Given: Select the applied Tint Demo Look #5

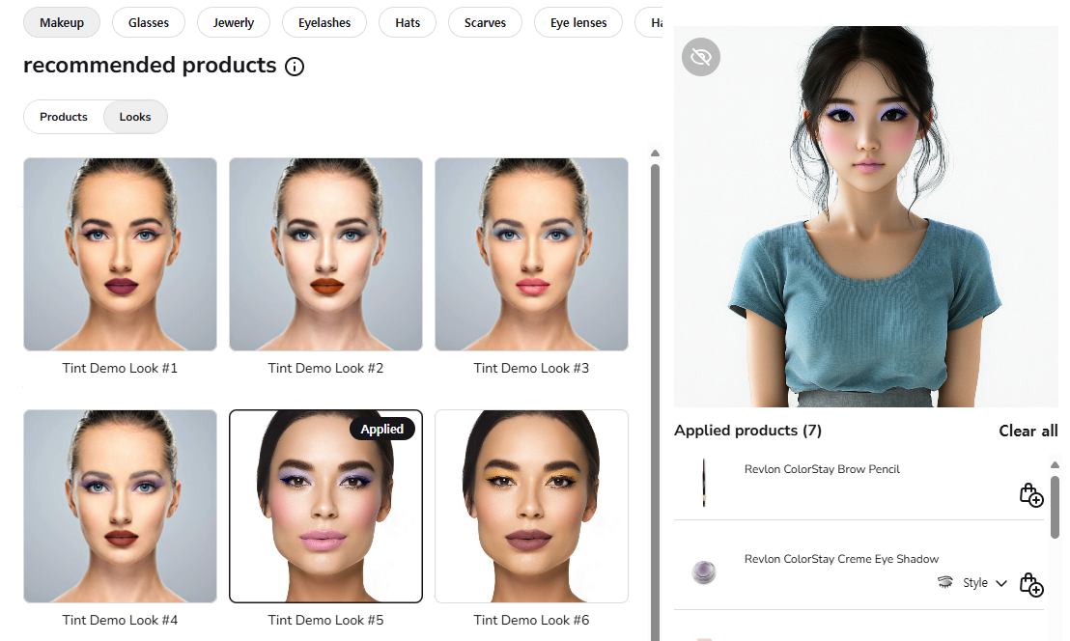Looking at the screenshot, I should click(326, 506).
